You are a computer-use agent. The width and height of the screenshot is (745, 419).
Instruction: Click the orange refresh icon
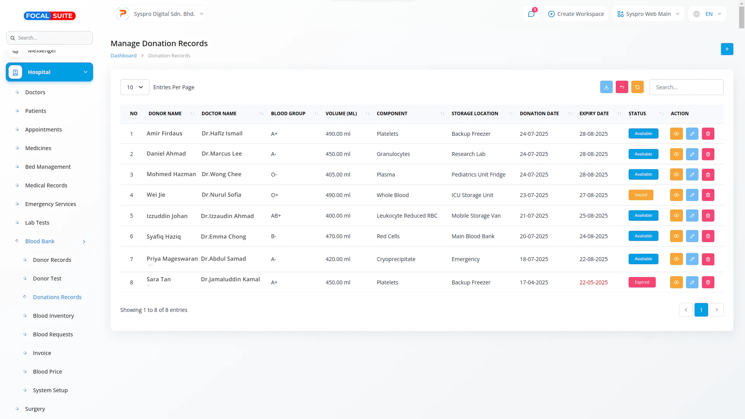click(x=637, y=87)
